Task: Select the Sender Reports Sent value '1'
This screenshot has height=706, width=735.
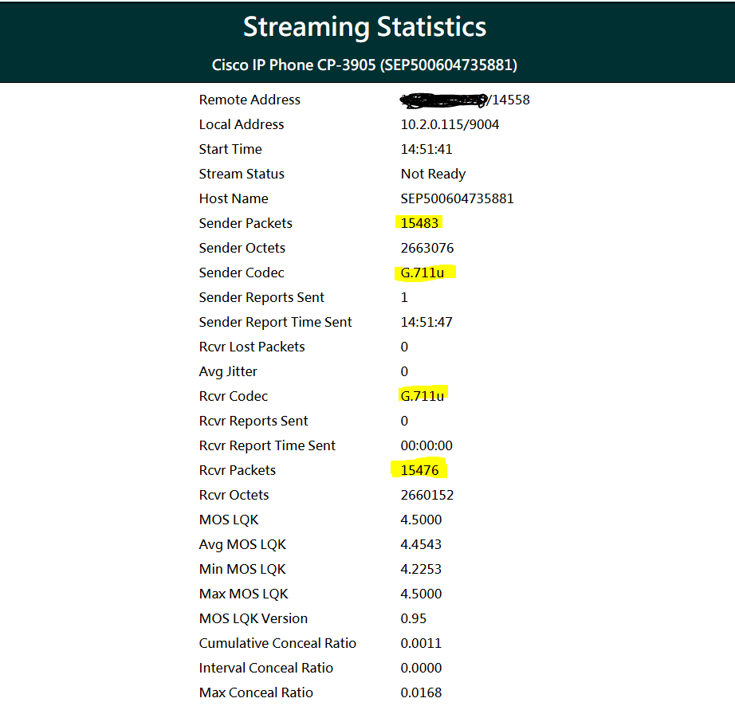Action: [x=404, y=297]
